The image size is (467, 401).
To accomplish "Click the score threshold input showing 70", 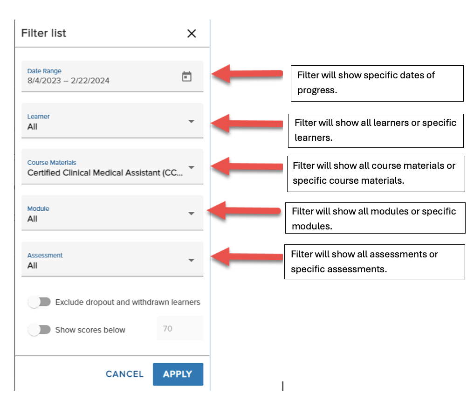I will tap(179, 328).
